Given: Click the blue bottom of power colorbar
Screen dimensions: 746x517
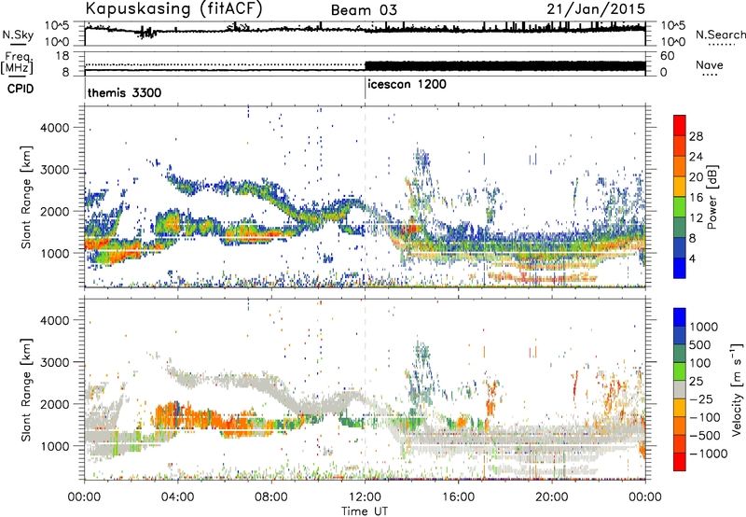Looking at the screenshot, I should click(680, 268).
